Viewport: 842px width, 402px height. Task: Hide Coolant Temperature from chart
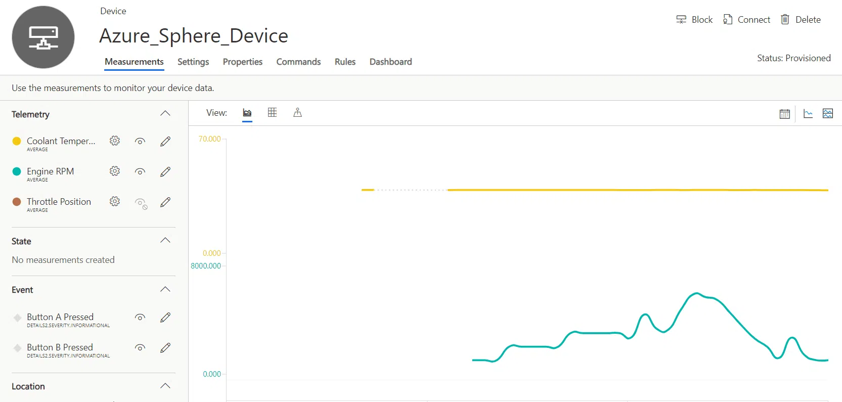[140, 142]
